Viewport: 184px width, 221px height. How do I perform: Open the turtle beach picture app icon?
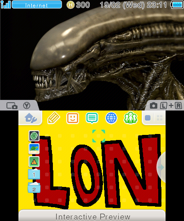34,149
